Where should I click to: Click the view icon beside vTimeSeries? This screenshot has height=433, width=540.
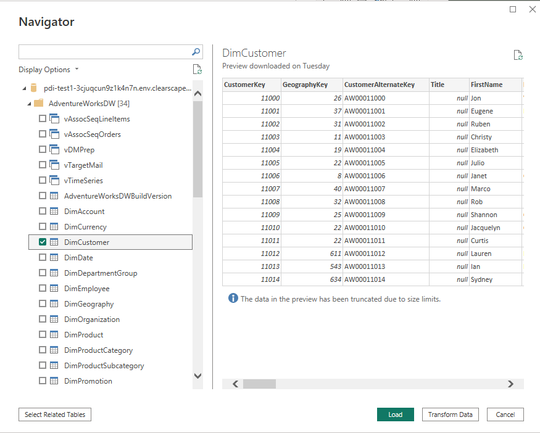pyautogui.click(x=53, y=180)
